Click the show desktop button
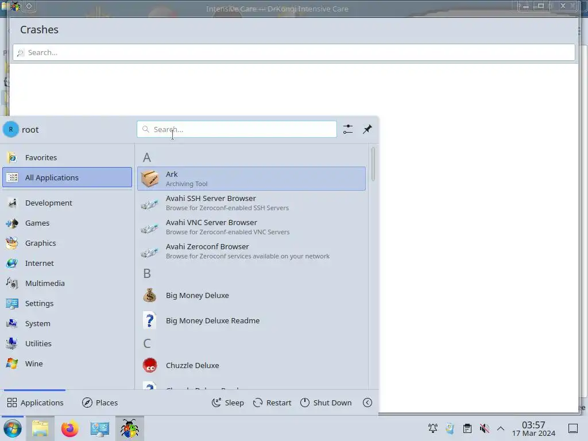Image resolution: width=588 pixels, height=441 pixels. (x=573, y=428)
